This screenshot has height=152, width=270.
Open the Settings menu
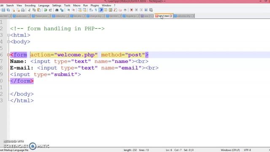tap(57, 5)
